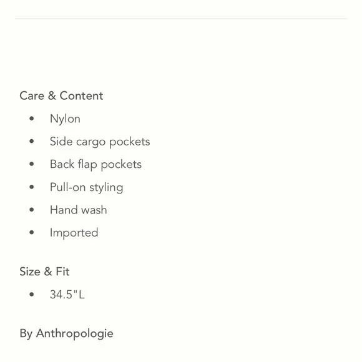
Task: Click the Nylon list item
Action: 65,119
